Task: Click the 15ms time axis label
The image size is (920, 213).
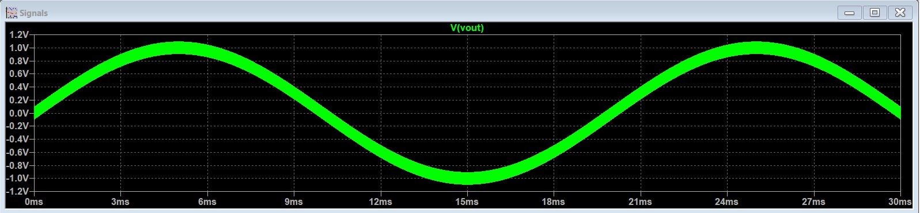Action: [467, 202]
